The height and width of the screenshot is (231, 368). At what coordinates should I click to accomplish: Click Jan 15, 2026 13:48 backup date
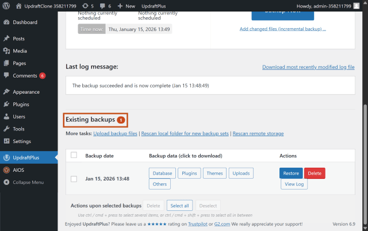108,179
